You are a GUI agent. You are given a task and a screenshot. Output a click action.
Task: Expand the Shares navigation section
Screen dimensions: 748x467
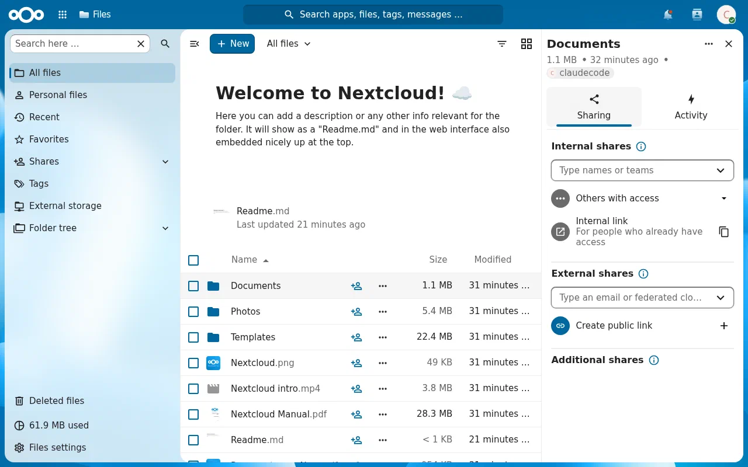(x=165, y=162)
